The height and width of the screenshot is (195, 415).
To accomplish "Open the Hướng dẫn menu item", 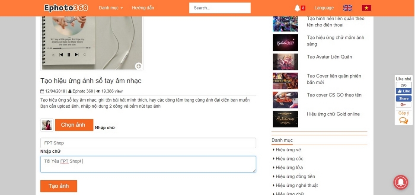I will [143, 8].
